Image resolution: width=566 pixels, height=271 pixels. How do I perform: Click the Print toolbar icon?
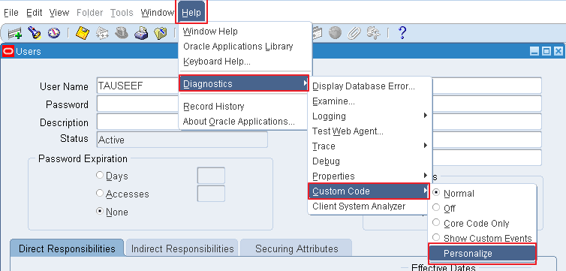(141, 34)
